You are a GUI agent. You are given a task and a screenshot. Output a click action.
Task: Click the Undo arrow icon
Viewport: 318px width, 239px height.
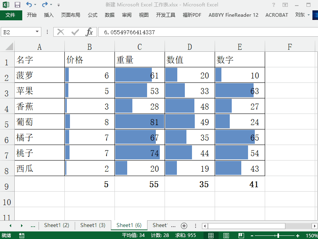tap(29, 4)
